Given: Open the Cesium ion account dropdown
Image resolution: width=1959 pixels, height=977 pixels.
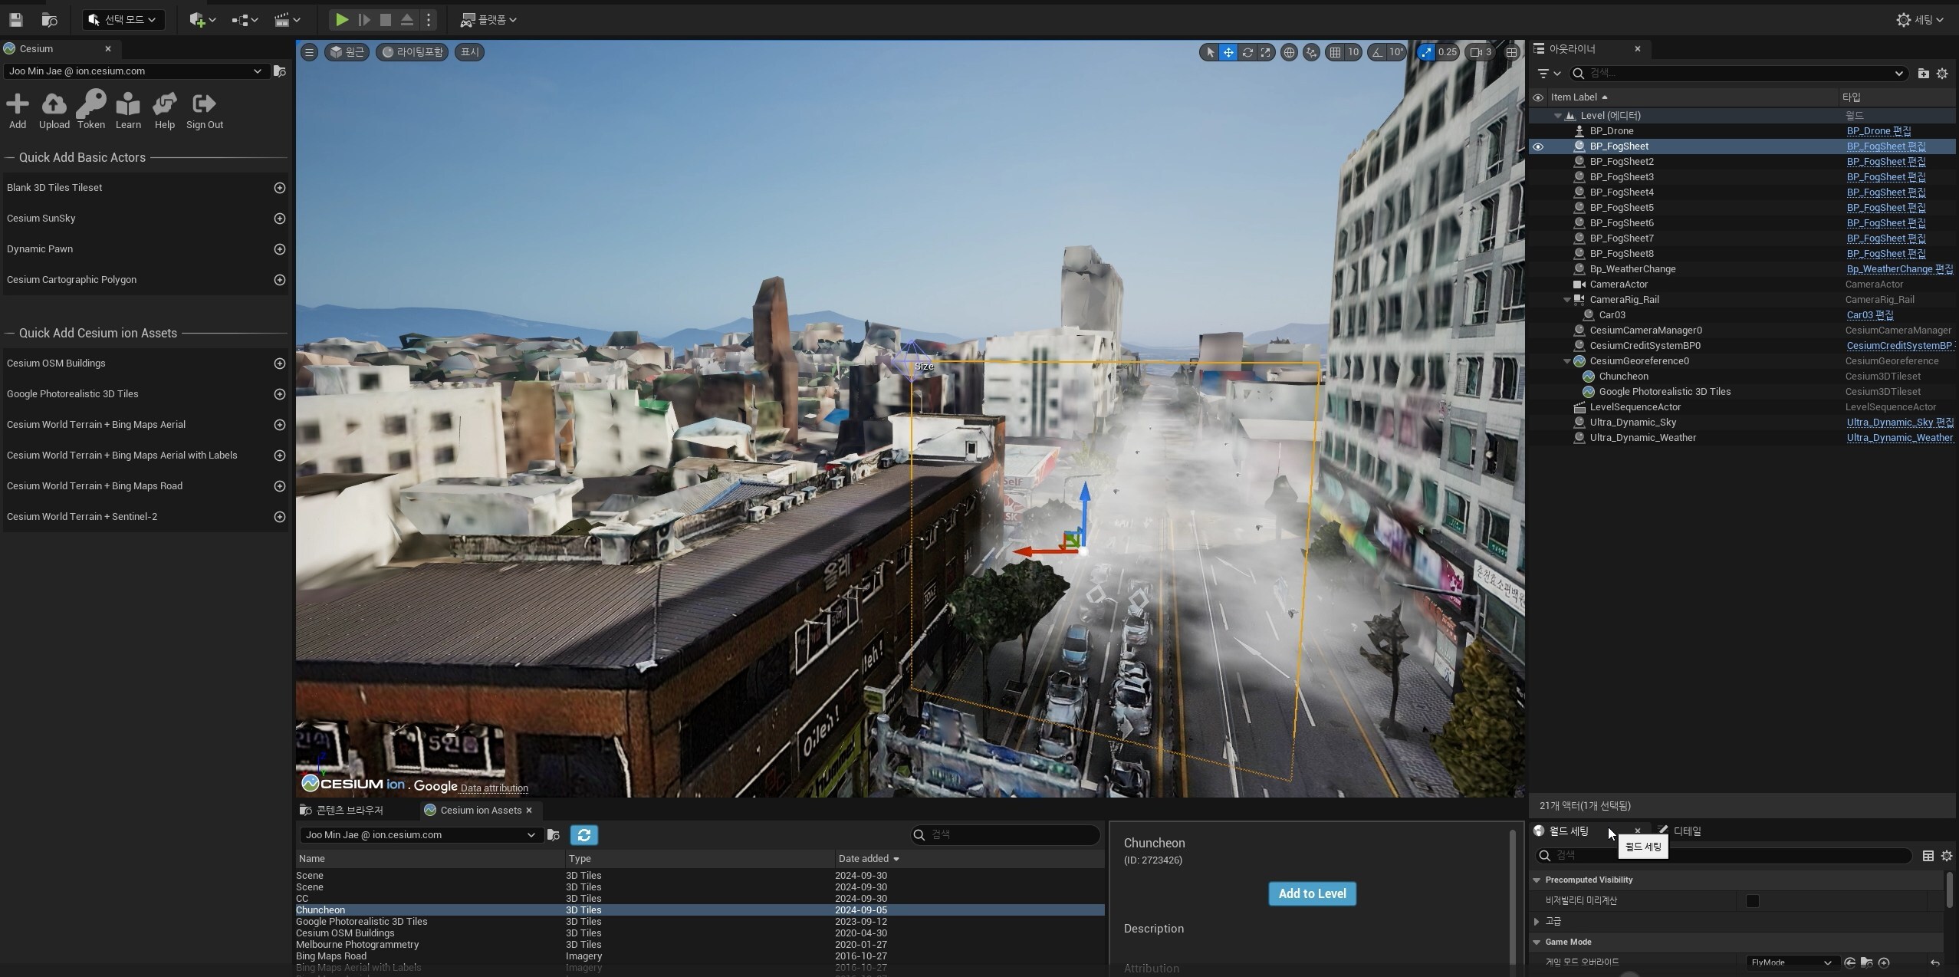Looking at the screenshot, I should pyautogui.click(x=135, y=71).
